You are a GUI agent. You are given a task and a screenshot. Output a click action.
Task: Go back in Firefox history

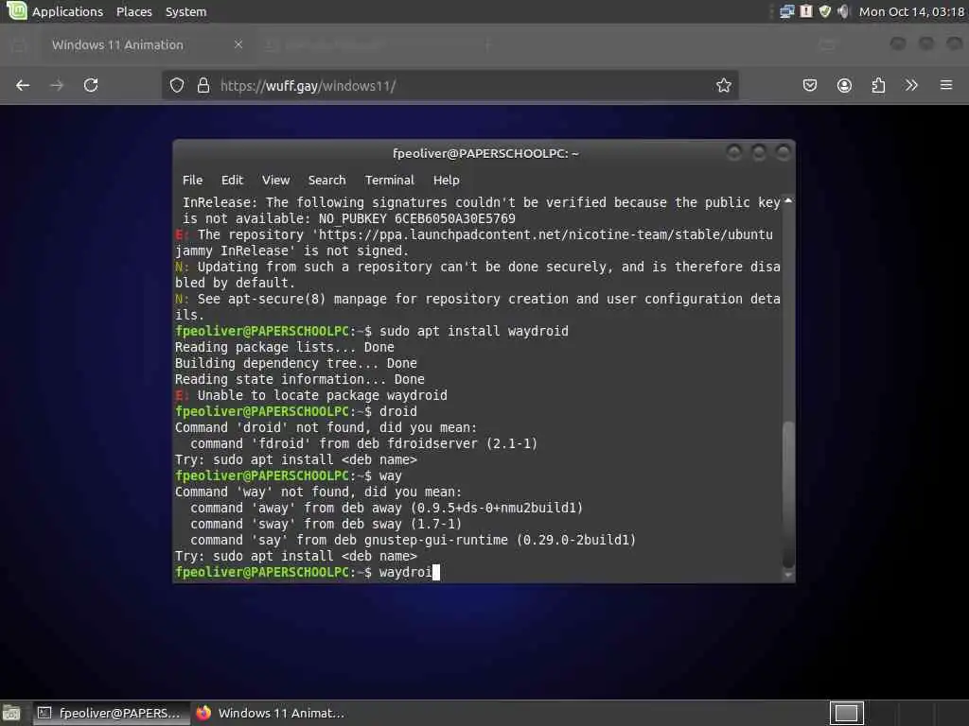tap(23, 85)
